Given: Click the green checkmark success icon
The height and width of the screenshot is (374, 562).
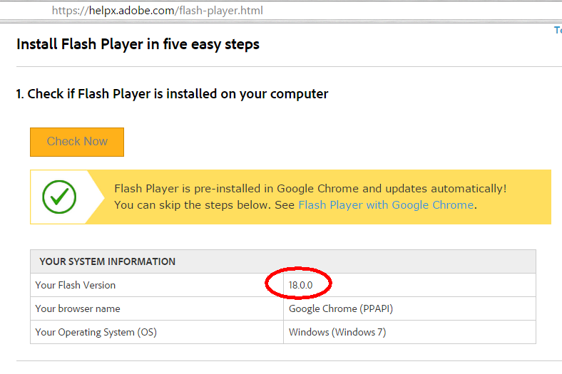Looking at the screenshot, I should click(58, 197).
